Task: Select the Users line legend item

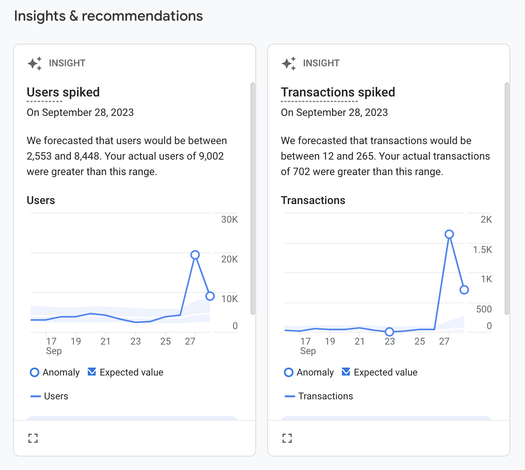Action: point(49,396)
